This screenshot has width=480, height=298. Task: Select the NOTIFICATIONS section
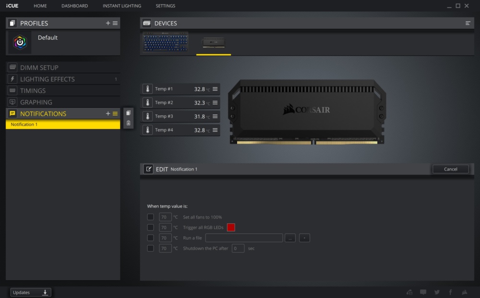coord(43,114)
